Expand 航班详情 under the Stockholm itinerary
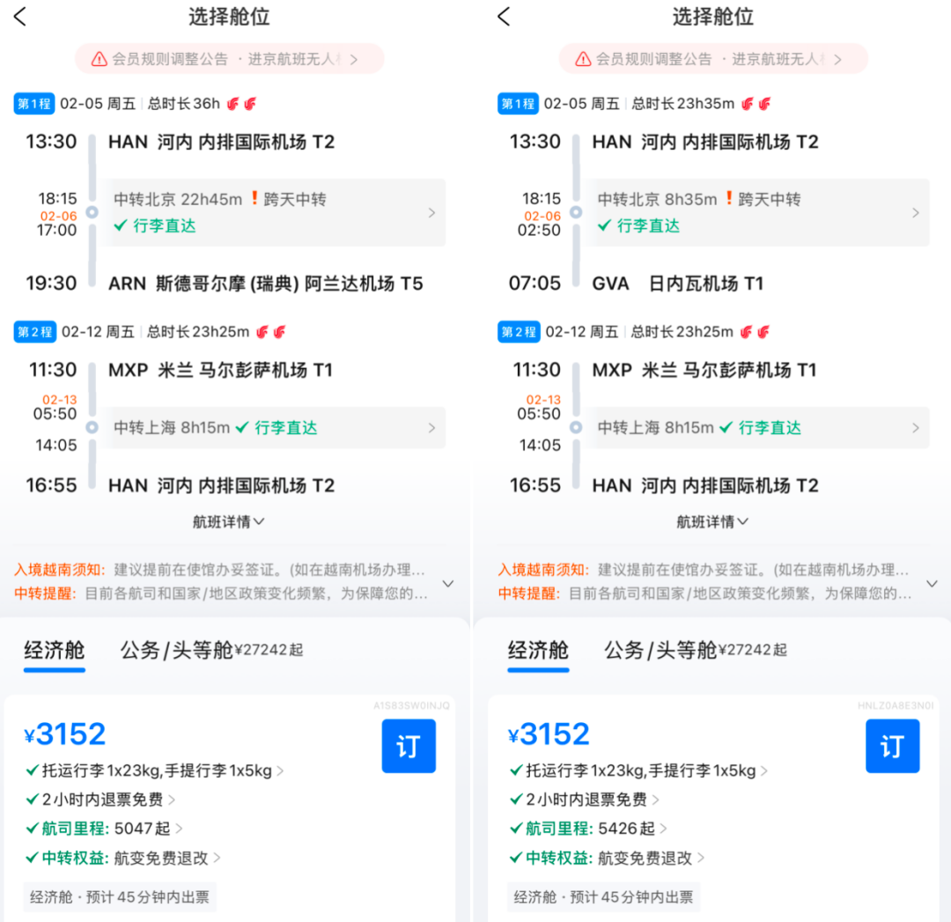This screenshot has width=951, height=922. click(x=229, y=521)
